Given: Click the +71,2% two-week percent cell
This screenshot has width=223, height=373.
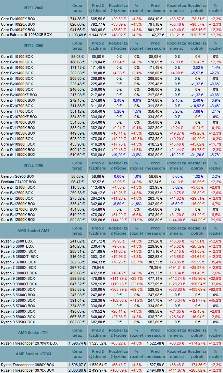Looking at the screenshot, I should pyautogui.click(x=136, y=300).
